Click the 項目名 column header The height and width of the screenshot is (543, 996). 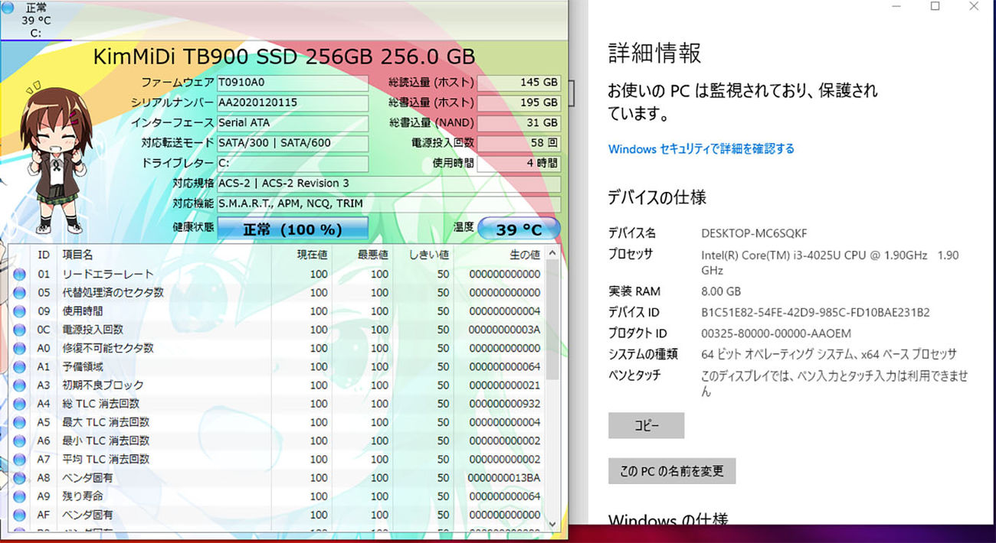pos(165,255)
